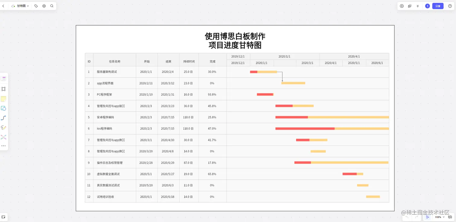
Task: Click the tag icon in top toolbar
Action: click(x=36, y=6)
